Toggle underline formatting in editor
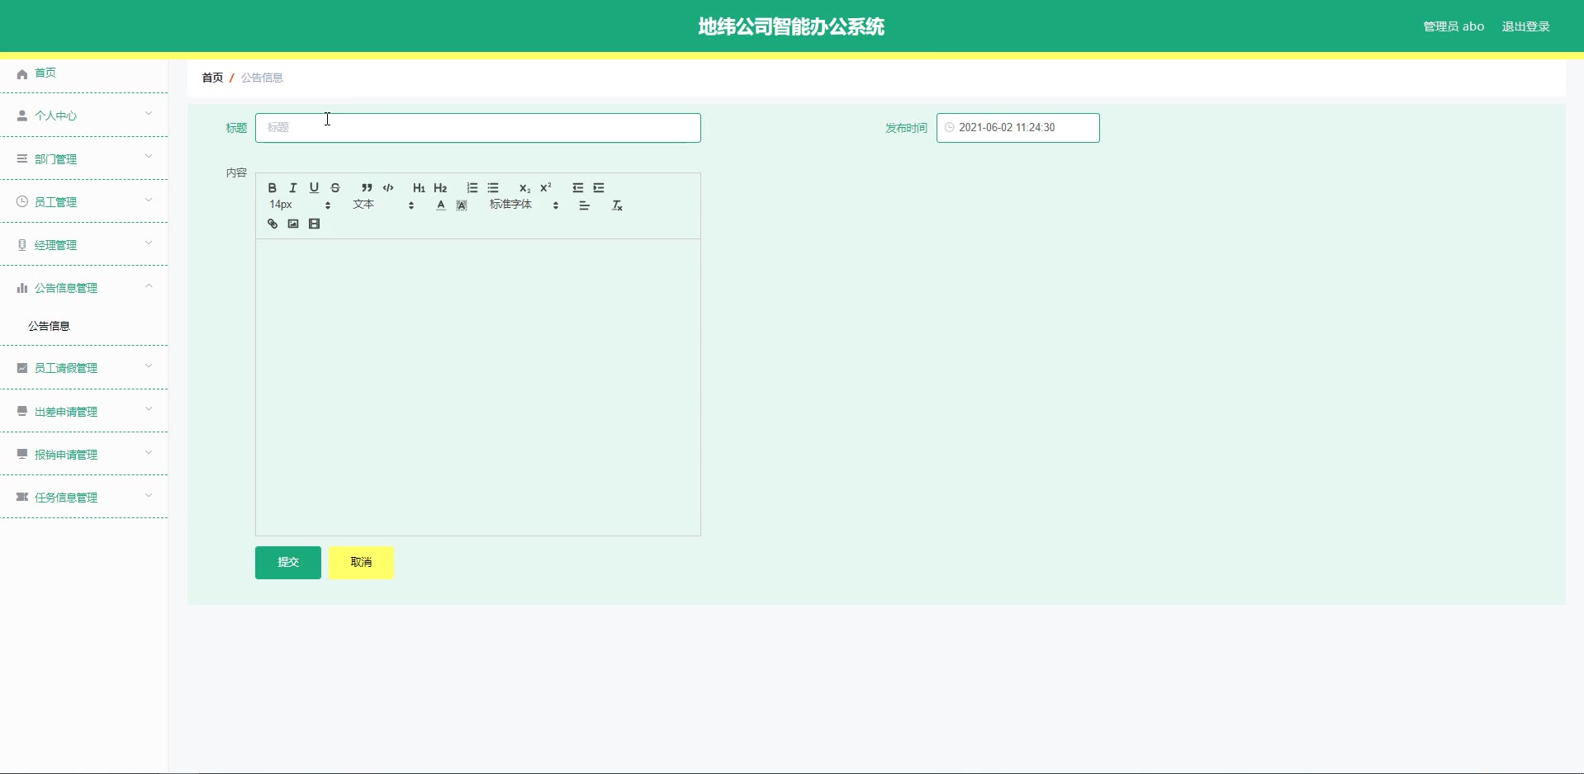This screenshot has height=774, width=1584. (x=314, y=188)
